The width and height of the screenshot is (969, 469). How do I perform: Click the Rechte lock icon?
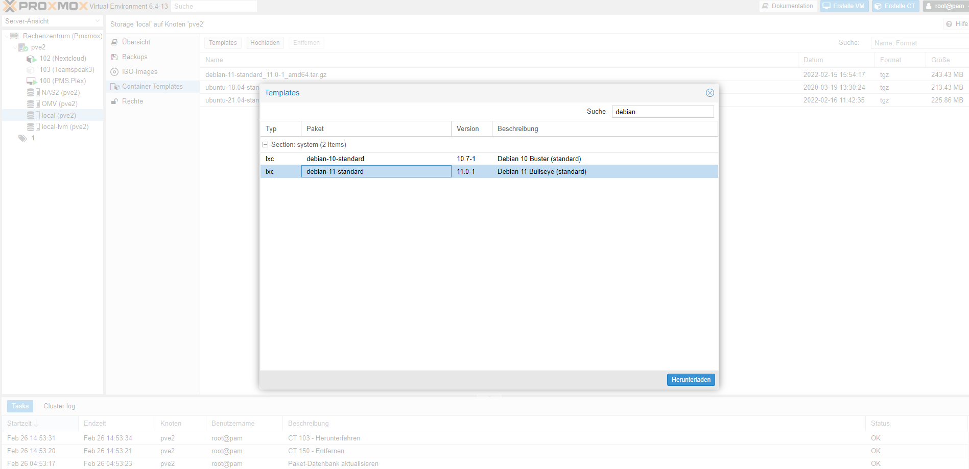[x=114, y=101]
